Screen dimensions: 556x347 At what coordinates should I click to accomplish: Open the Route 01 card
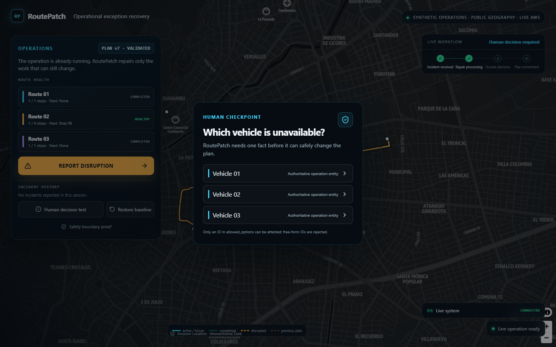86,97
